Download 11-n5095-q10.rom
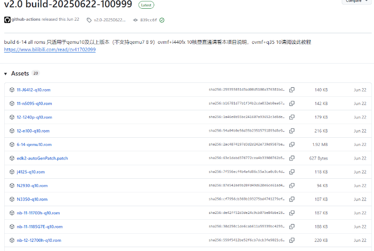The height and width of the screenshot is (251, 374). [34, 104]
